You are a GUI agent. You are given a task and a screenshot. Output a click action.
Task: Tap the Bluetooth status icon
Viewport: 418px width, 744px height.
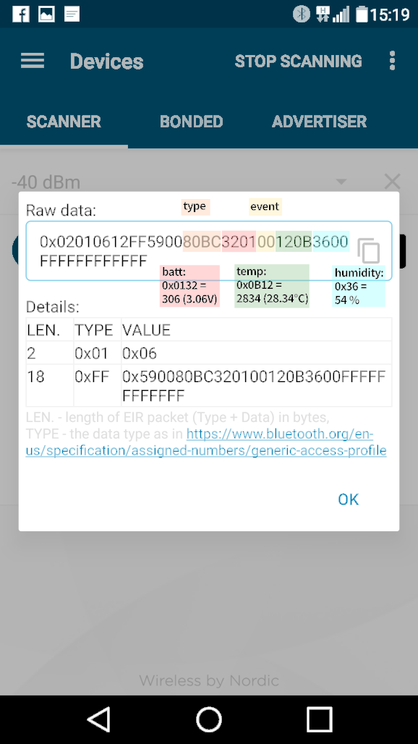click(301, 14)
